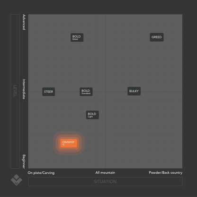Click the GREED product badge
This screenshot has height=197, width=197.
(x=157, y=37)
